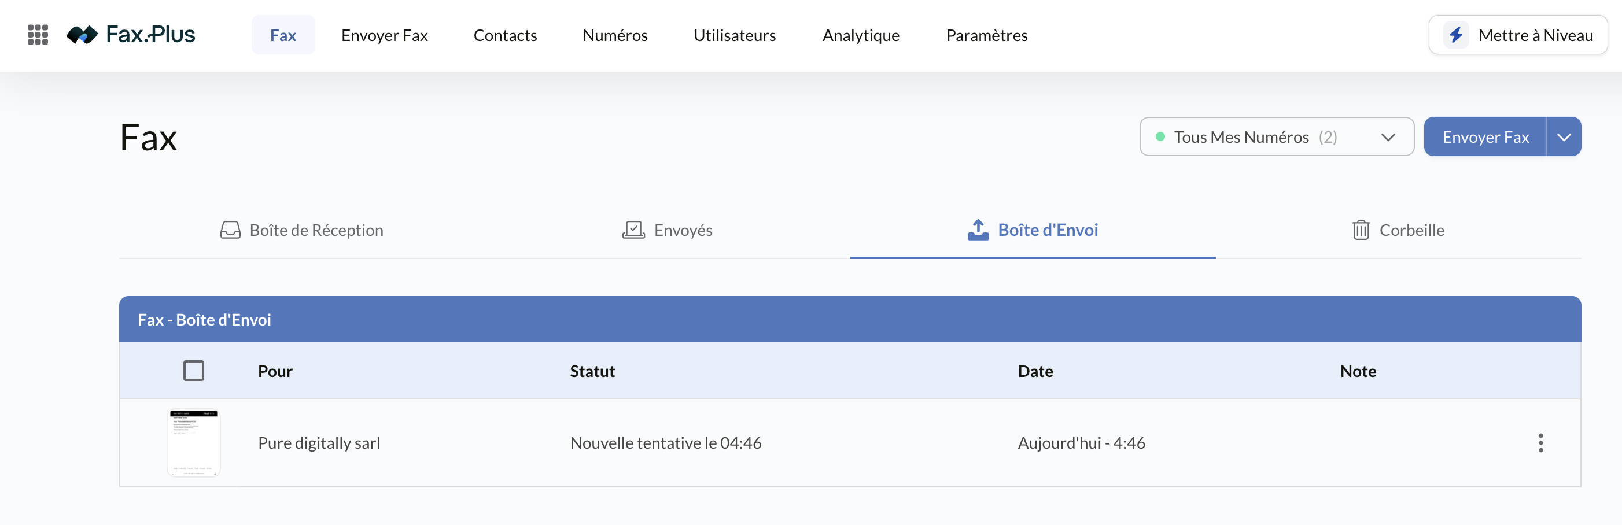Click the Fax.Plus logo
Screen dimensions: 1622x525
click(x=131, y=35)
